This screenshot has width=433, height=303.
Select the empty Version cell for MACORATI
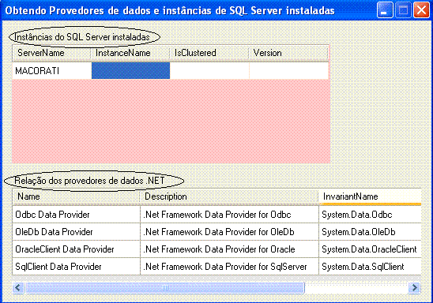(289, 71)
